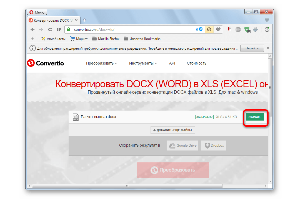Save result to Dropbox
The image size is (283, 199).
[214, 146]
